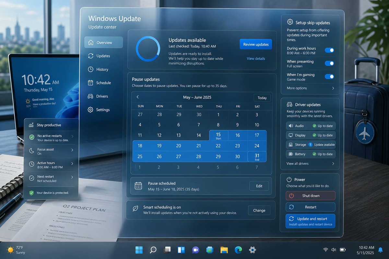Click the Smart scheduling leaf icon
This screenshot has height=259, width=389.
coord(136,209)
